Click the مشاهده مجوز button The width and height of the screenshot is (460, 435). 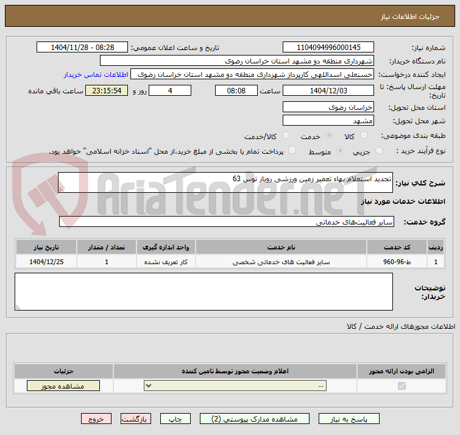tap(63, 386)
